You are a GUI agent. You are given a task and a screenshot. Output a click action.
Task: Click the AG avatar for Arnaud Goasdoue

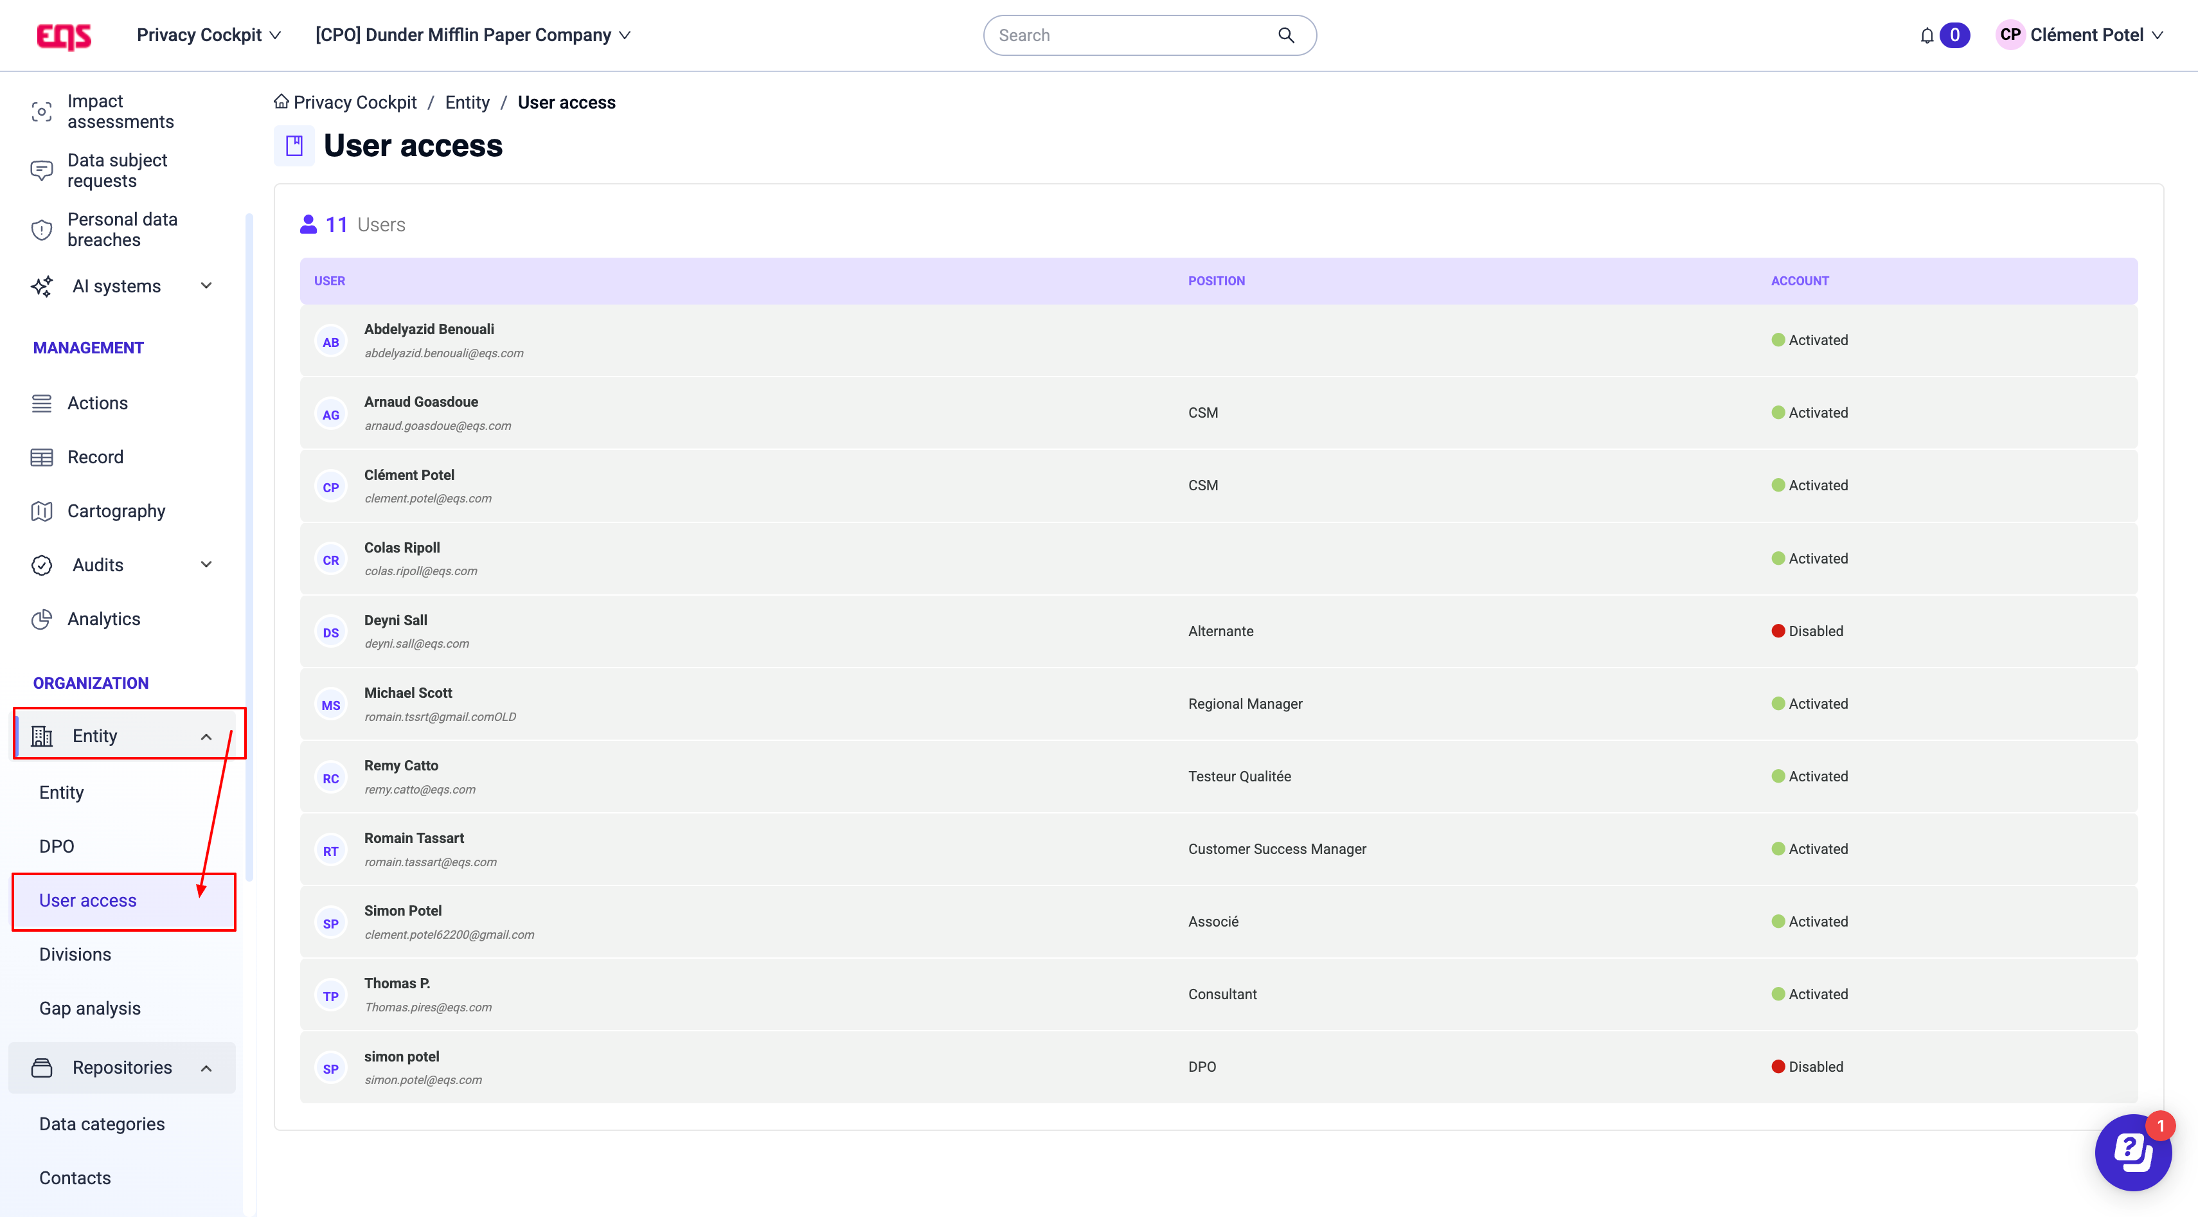pyautogui.click(x=330, y=414)
